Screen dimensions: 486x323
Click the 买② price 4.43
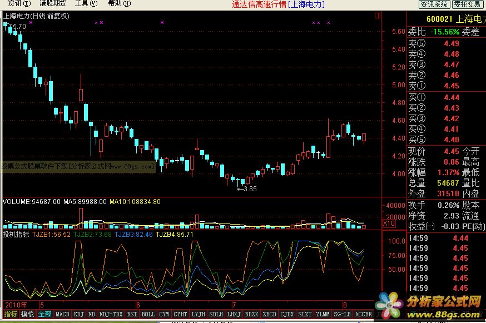pyautogui.click(x=452, y=108)
